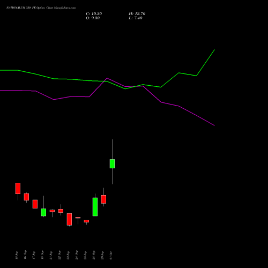The width and height of the screenshot is (268, 268).
Task: Click the low value L: 7.40
Action: point(136,18)
